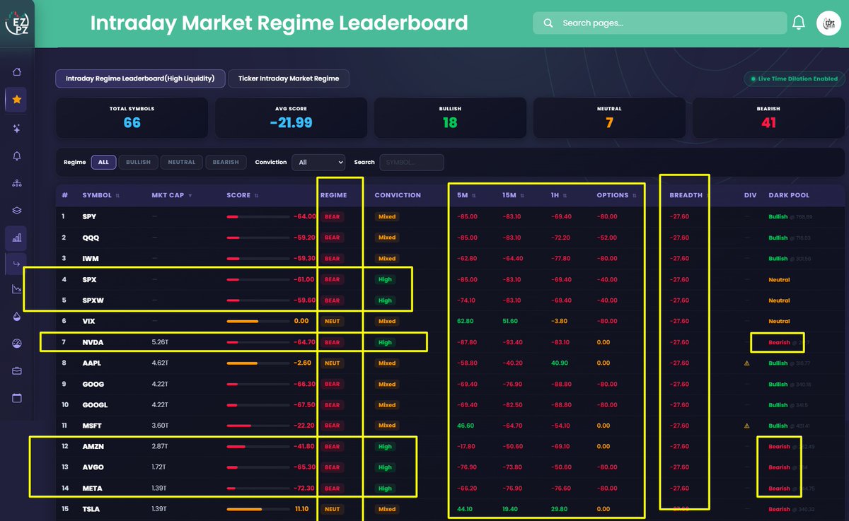Click AVGO market cap 1.72T
The height and width of the screenshot is (521, 849).
(158, 467)
